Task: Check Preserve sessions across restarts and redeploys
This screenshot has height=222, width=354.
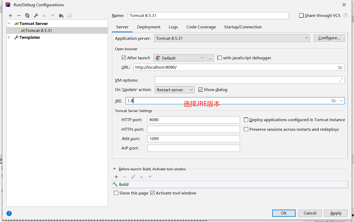Action: coord(246,129)
